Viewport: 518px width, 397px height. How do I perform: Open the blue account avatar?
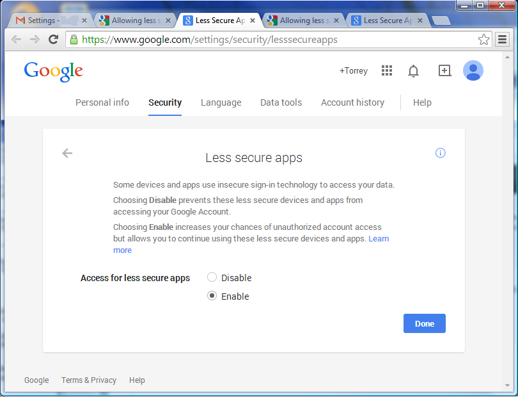pyautogui.click(x=473, y=70)
